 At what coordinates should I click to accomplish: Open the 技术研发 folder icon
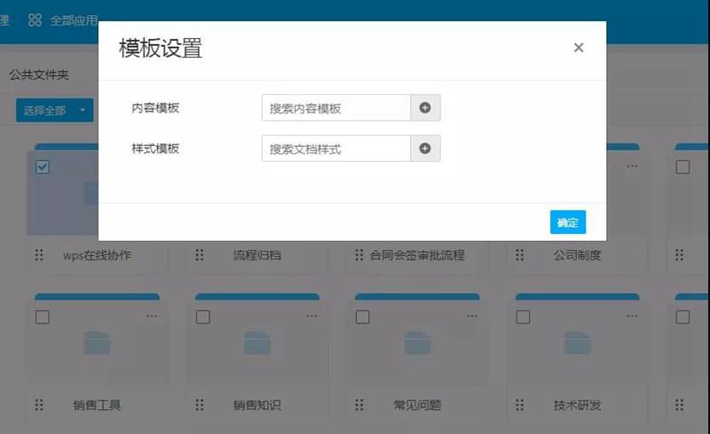tap(578, 343)
